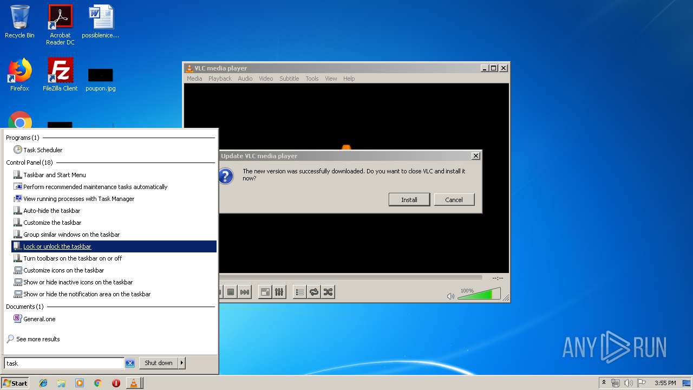Click the Start menu search input field
This screenshot has height=390, width=693.
[x=64, y=363]
